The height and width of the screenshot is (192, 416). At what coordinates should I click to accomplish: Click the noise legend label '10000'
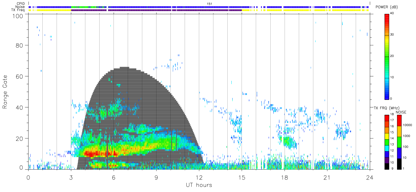[407, 125]
